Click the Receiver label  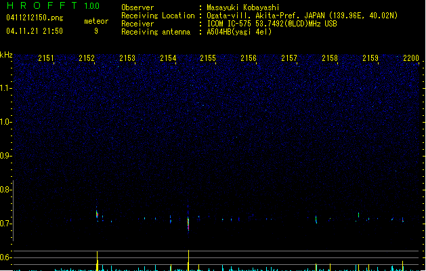pyautogui.click(x=137, y=24)
